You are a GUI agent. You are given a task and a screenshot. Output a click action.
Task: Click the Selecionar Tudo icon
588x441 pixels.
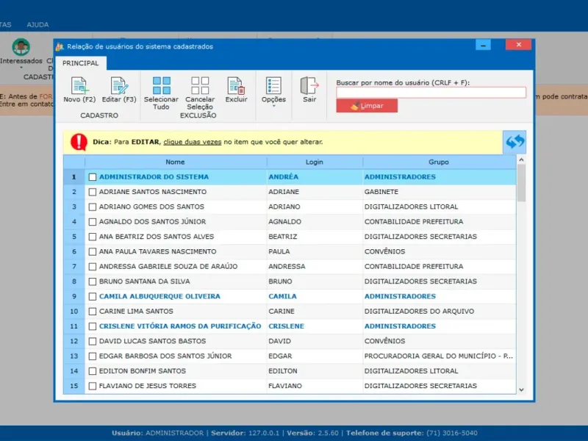tap(161, 85)
